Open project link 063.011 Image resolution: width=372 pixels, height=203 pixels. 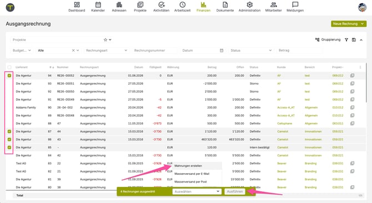tap(338, 123)
